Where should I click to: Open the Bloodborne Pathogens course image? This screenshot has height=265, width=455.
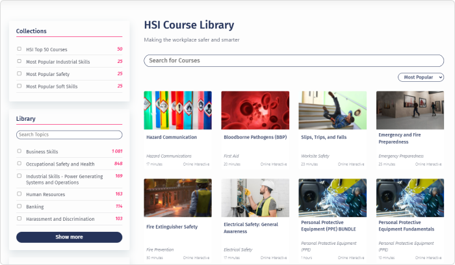[255, 110]
